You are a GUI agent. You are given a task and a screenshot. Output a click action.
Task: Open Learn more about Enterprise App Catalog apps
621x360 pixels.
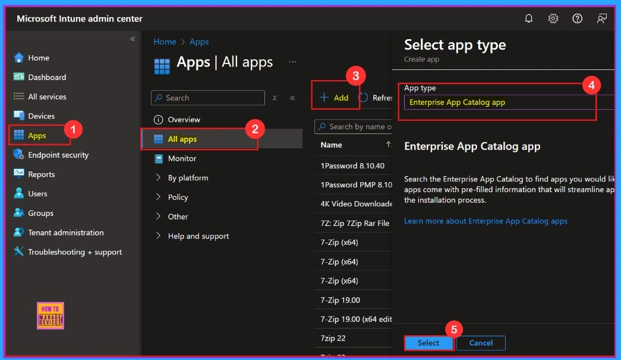point(486,221)
